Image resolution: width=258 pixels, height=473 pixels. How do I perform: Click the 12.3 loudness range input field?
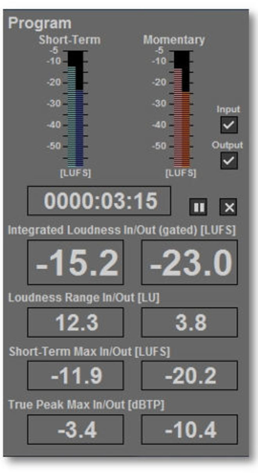[x=75, y=322]
